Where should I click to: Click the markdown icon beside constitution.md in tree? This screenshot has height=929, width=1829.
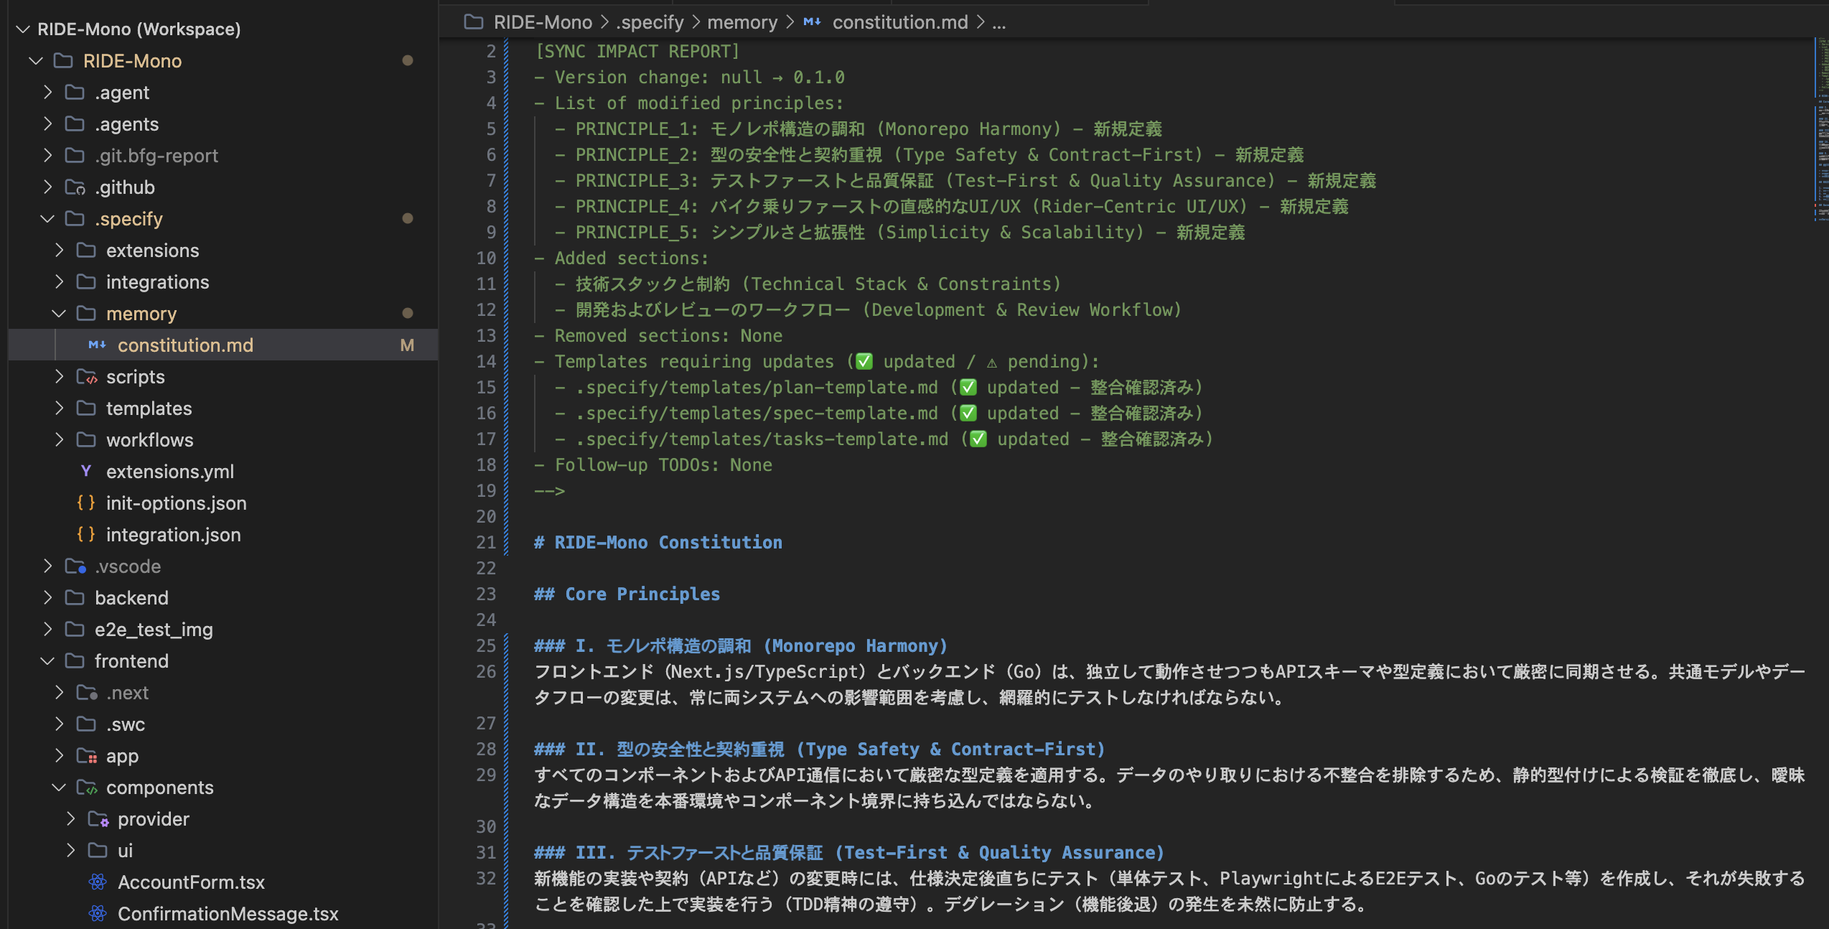point(97,345)
